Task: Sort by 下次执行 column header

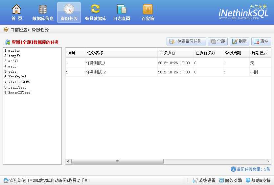Action: [x=175, y=53]
